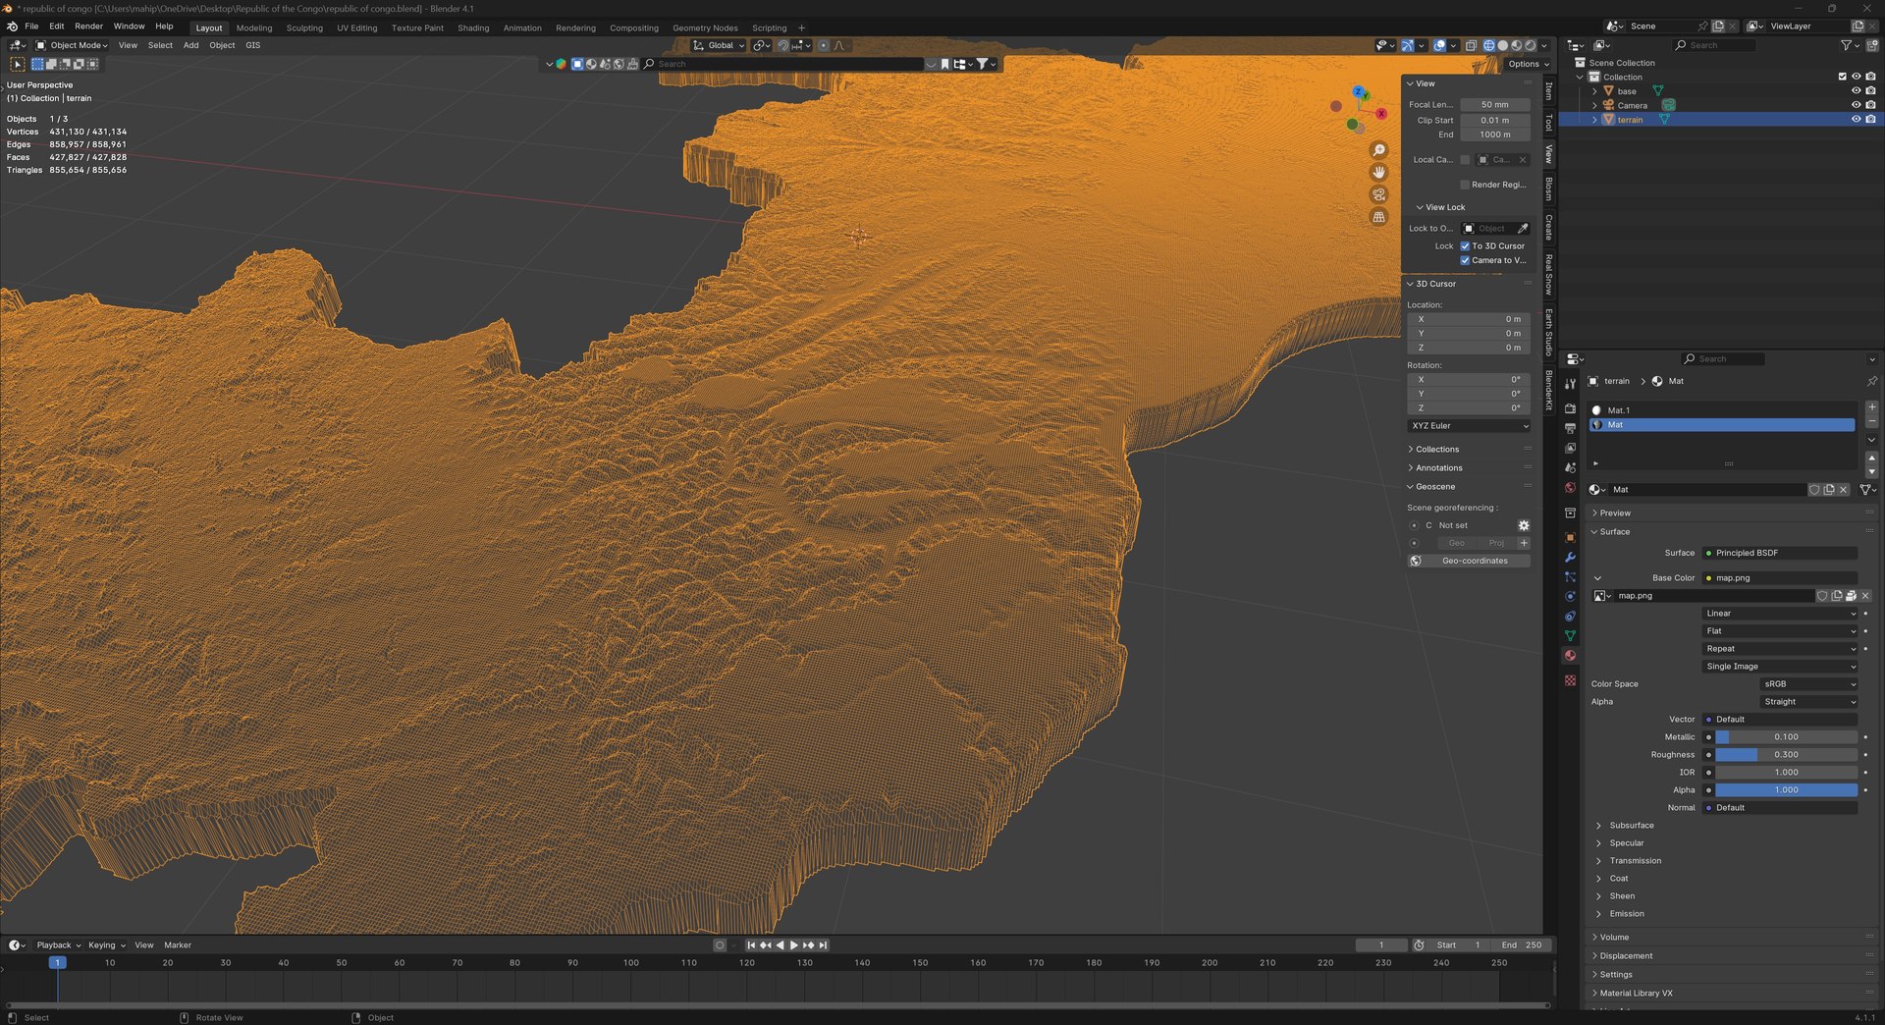Open the Object Data green triangle tab

1570,635
